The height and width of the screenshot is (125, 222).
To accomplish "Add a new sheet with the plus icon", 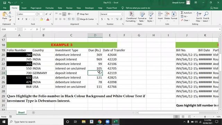I will pyautogui.click(x=33, y=112).
